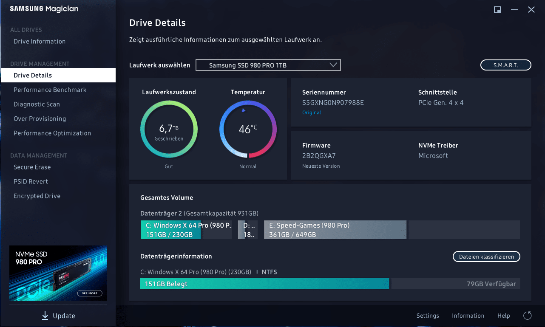
Task: Click 79GB Verfügbar text
Action: coord(491,284)
